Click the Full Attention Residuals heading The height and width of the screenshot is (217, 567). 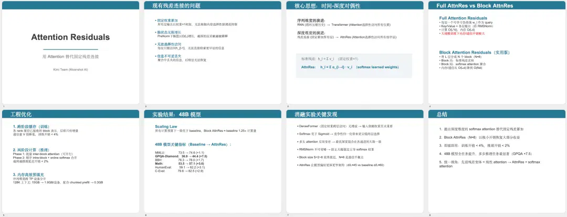463,18
